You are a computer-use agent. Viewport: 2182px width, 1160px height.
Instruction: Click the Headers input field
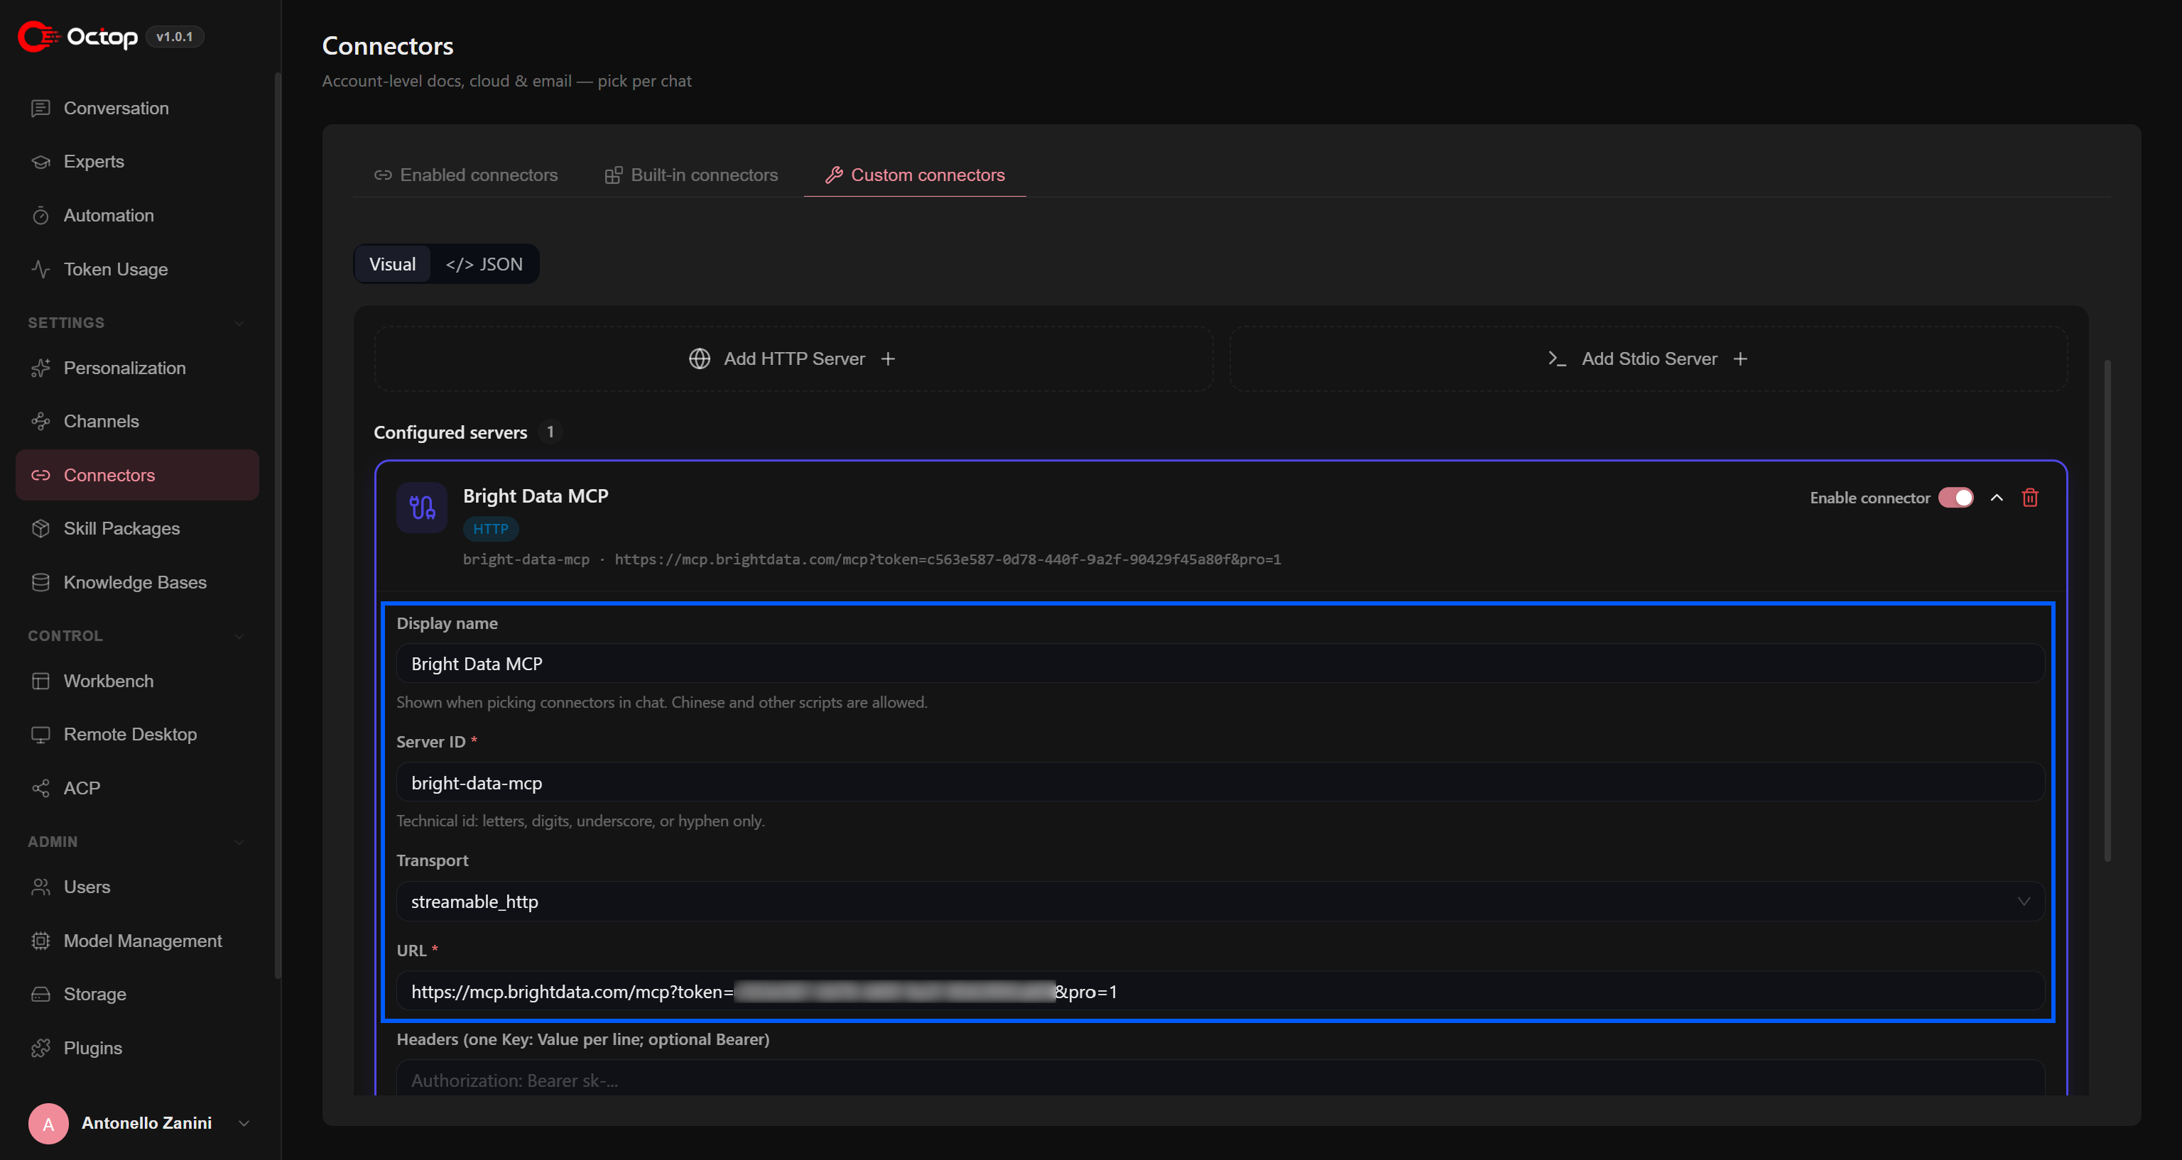point(1220,1080)
